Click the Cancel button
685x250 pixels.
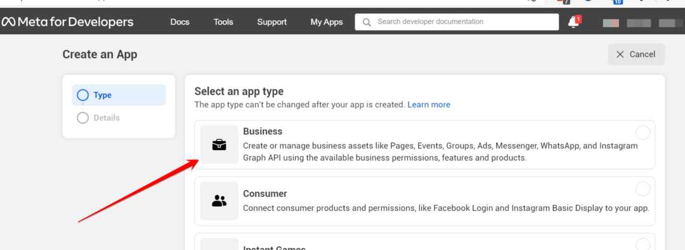tap(636, 54)
